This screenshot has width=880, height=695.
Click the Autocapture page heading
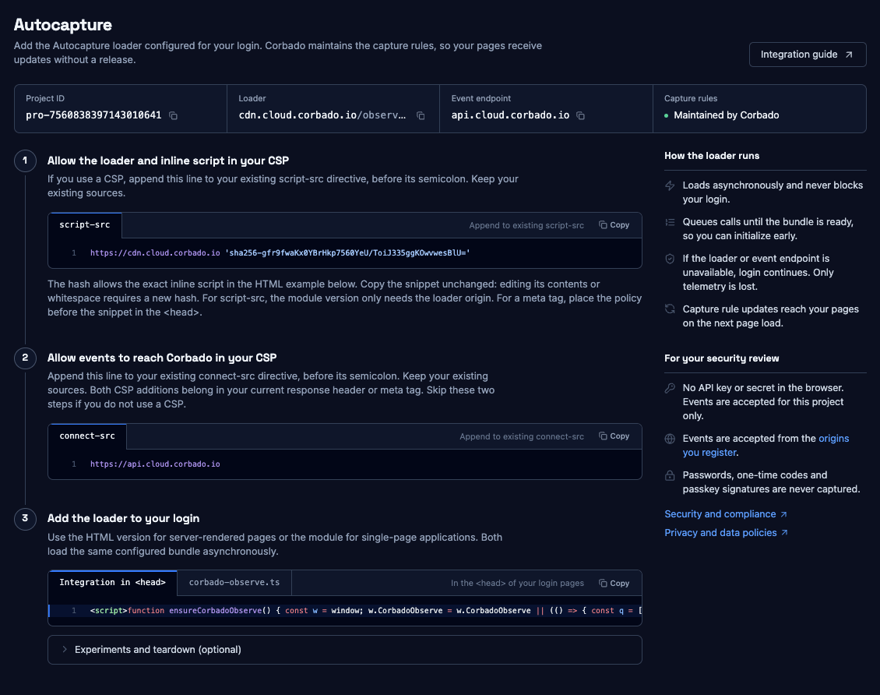click(x=63, y=25)
